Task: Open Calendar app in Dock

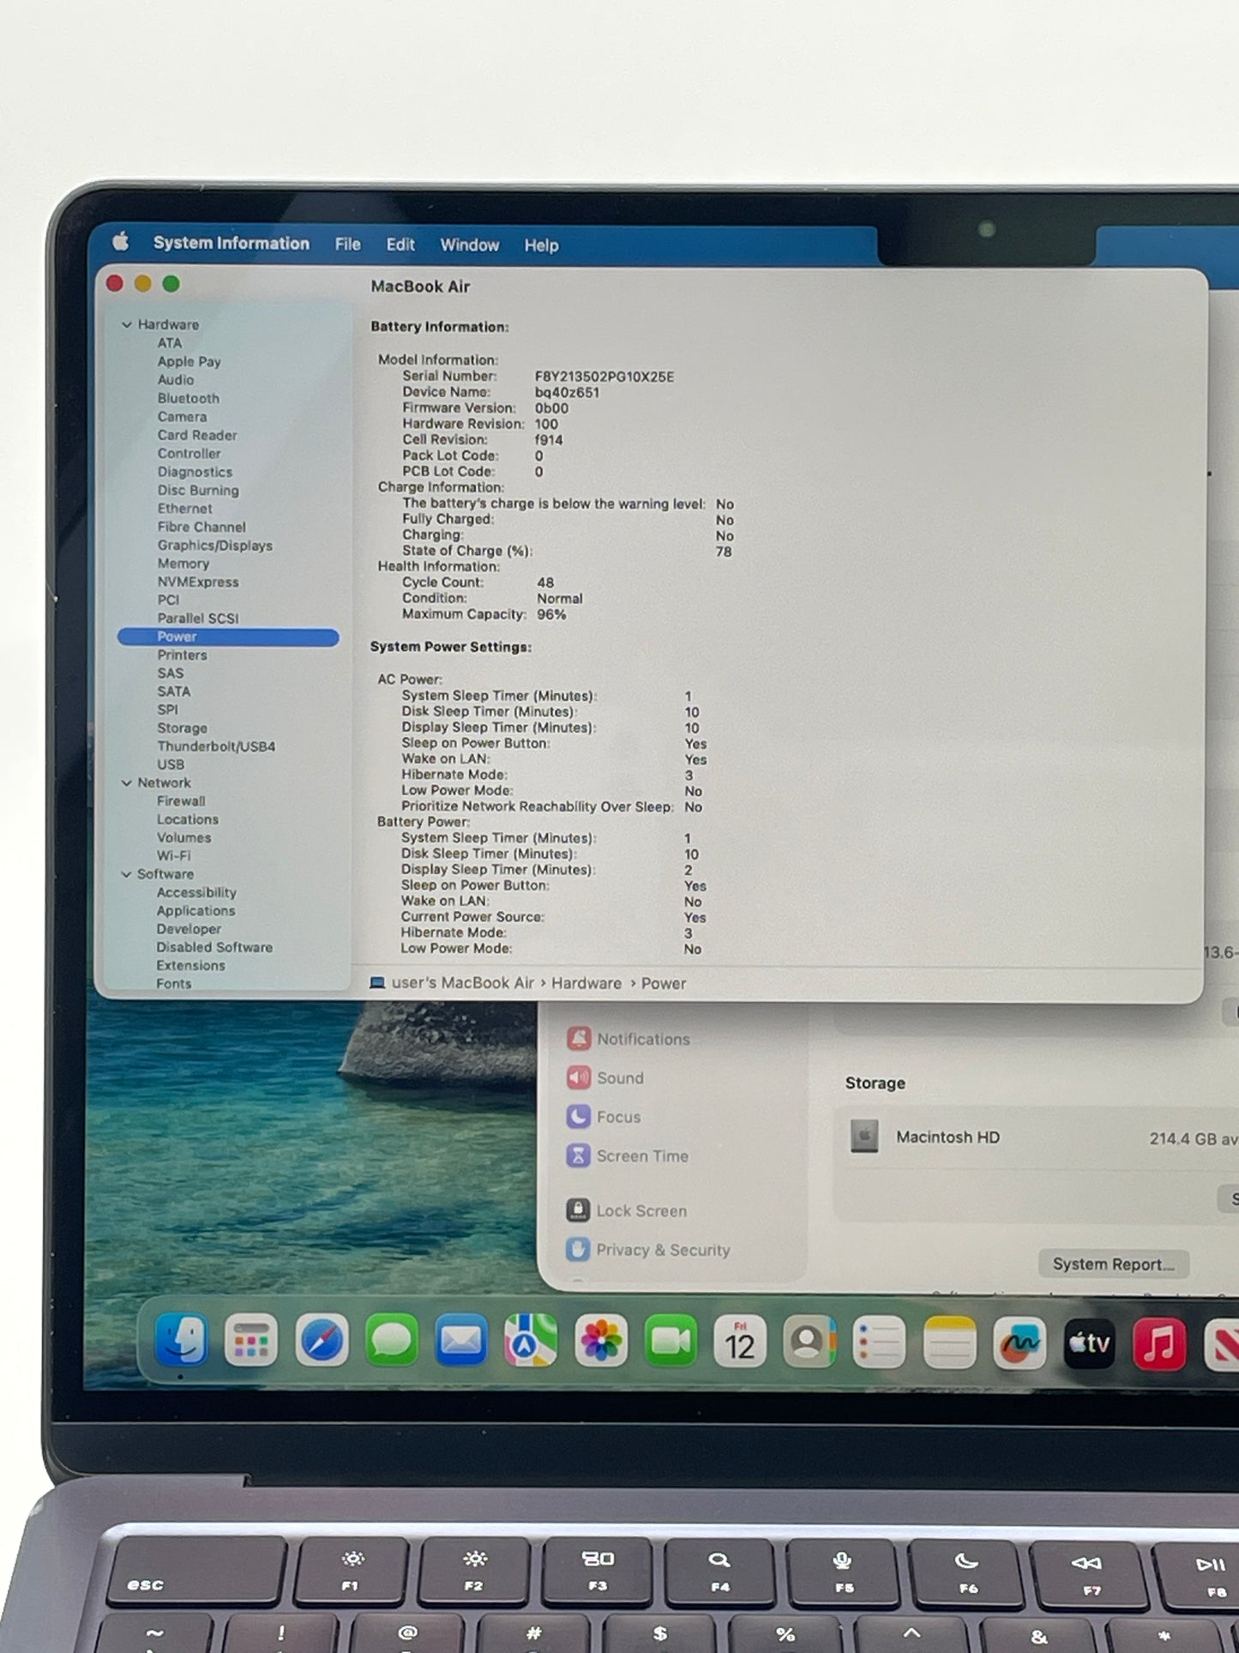Action: pyautogui.click(x=740, y=1342)
